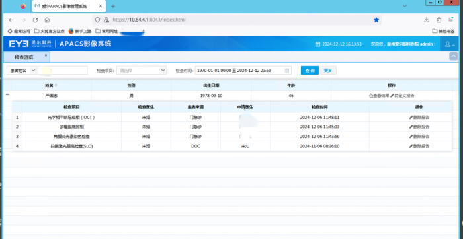
Task: Open the Firefox application menu
Action: pyautogui.click(x=451, y=20)
